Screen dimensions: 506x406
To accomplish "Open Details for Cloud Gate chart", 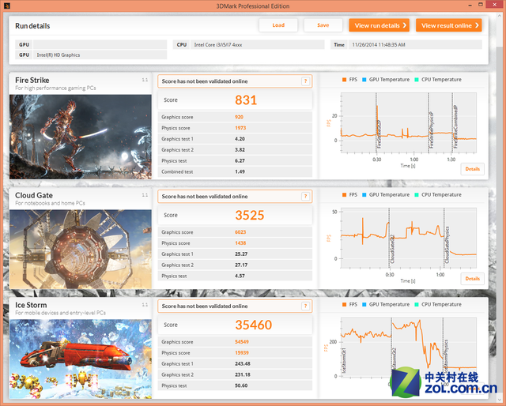I will [473, 279].
